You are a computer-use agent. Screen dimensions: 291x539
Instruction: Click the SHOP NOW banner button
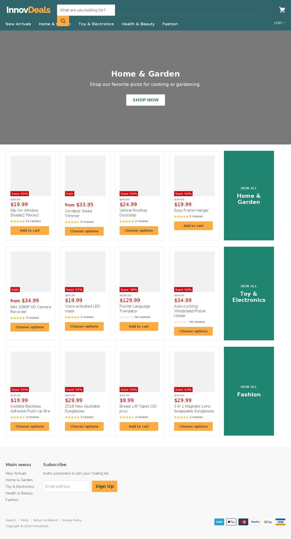click(x=145, y=100)
